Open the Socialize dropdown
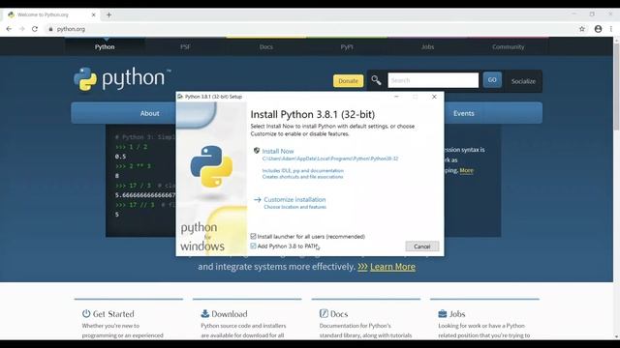This screenshot has height=348, width=620. coord(523,81)
